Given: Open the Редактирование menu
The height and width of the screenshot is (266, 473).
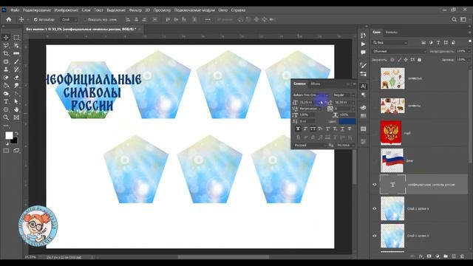Looking at the screenshot, I should click(37, 10).
